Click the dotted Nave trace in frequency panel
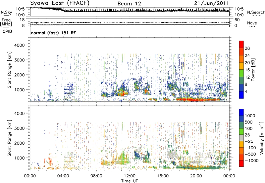Screen dimensions: 265x183 (x=130, y=22)
